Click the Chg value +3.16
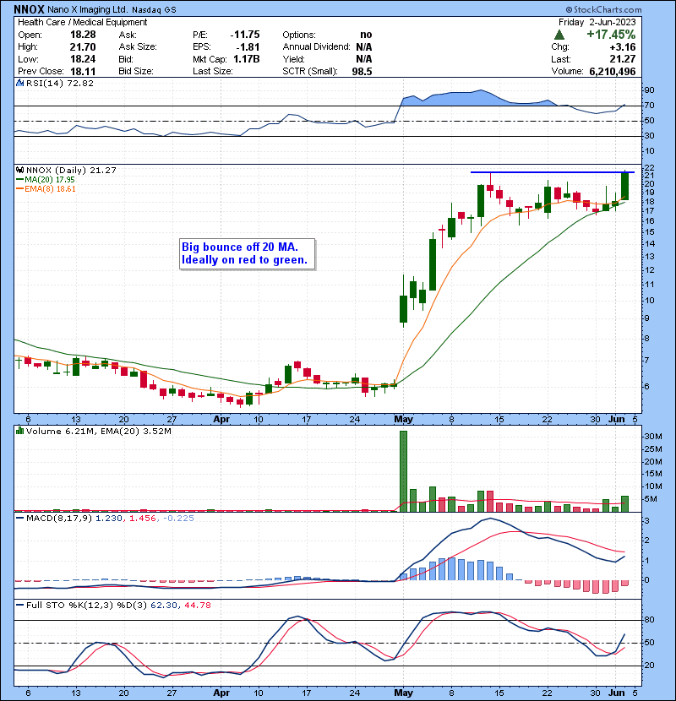Image resolution: width=676 pixels, height=701 pixels. coord(623,47)
